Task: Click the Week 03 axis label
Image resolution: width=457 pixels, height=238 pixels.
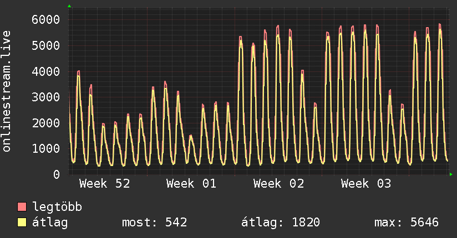Action: 366,184
